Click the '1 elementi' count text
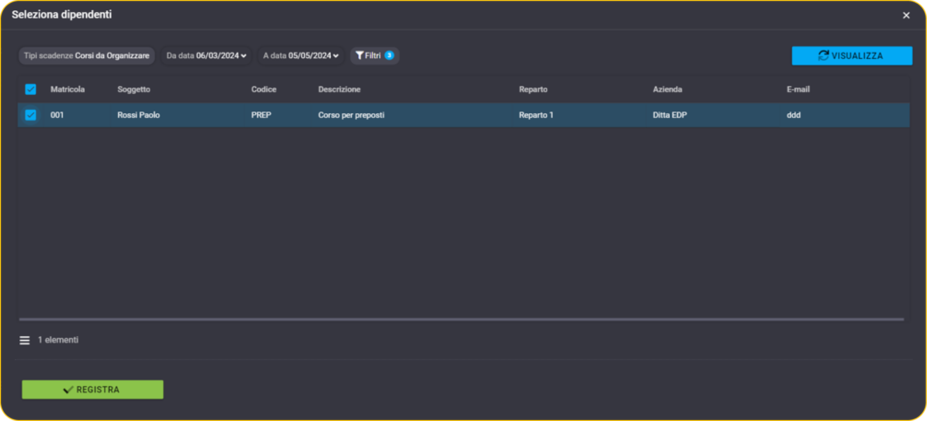Viewport: 927px width, 421px height. (x=58, y=340)
